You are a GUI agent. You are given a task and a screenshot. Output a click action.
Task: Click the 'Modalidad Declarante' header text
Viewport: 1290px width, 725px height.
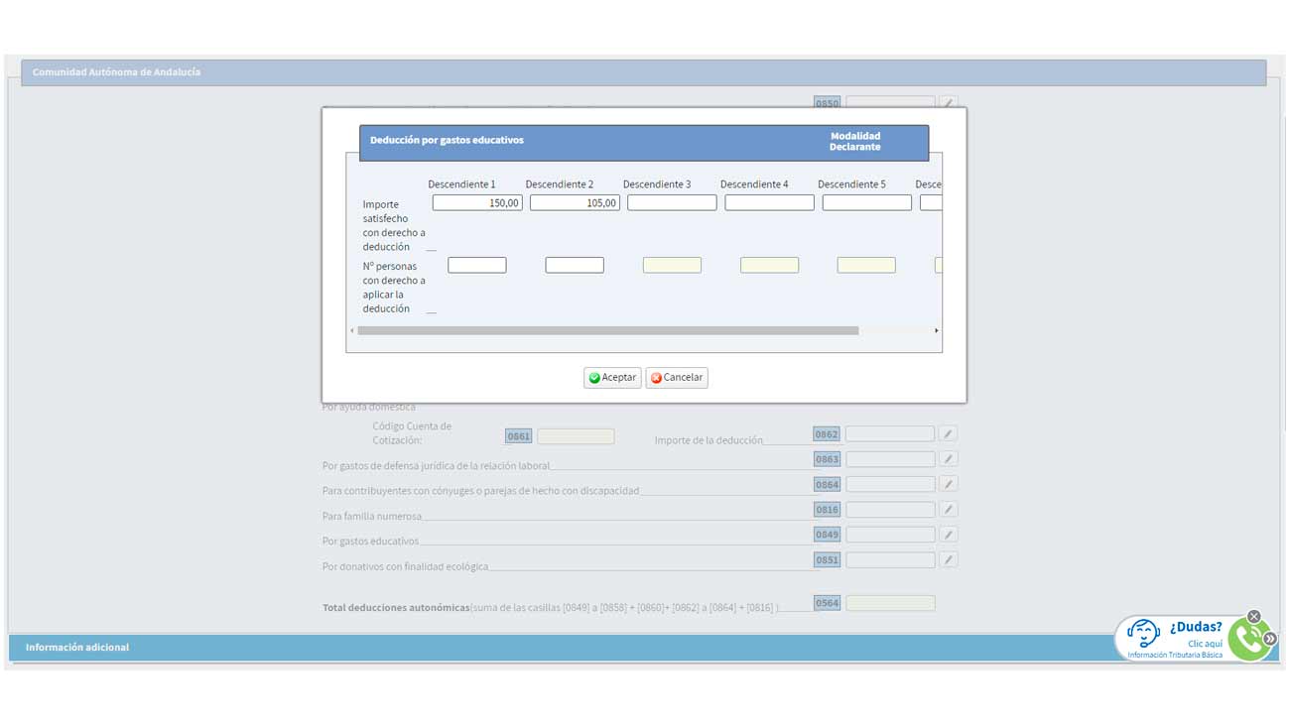coord(855,141)
